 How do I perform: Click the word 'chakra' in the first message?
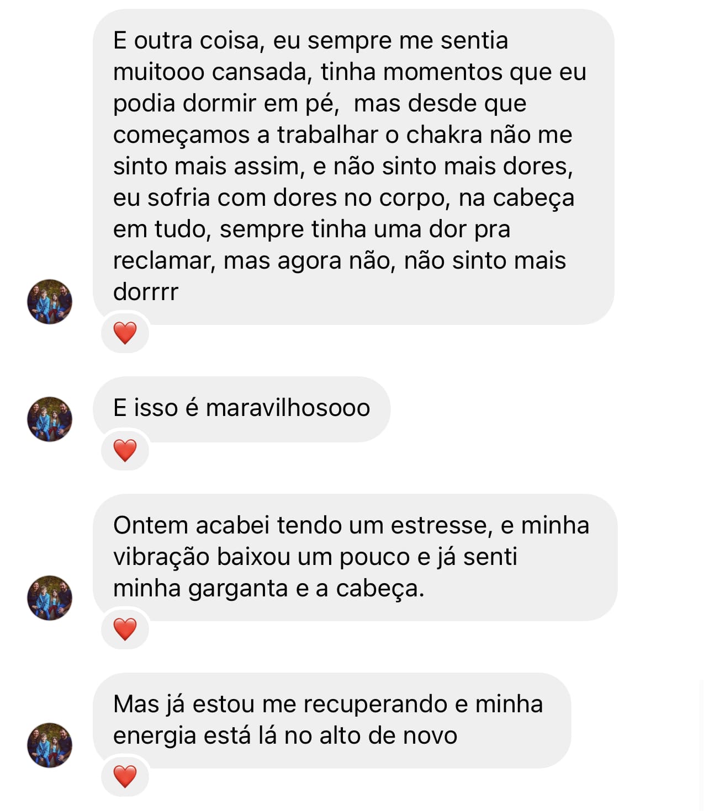coord(445,135)
